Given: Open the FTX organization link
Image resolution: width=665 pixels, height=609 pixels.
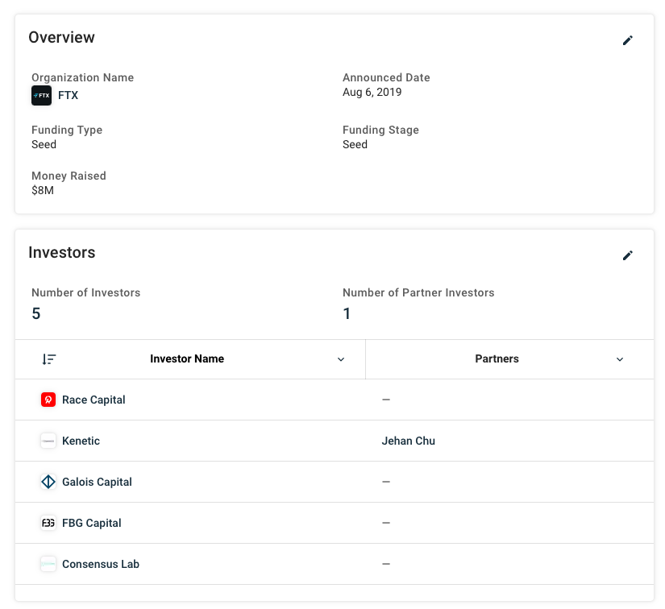Looking at the screenshot, I should pos(68,95).
